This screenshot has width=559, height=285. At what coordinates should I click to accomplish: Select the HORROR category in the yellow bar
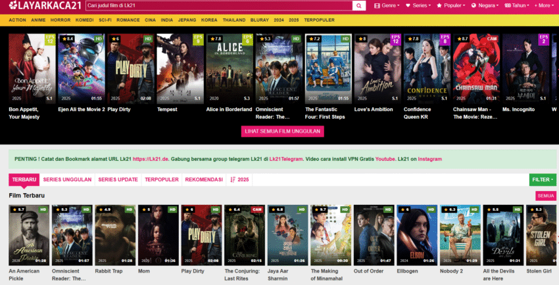point(61,20)
